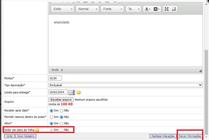209x140 pixels.
Task: Click help icon next to delivery date
Action: [79, 92]
